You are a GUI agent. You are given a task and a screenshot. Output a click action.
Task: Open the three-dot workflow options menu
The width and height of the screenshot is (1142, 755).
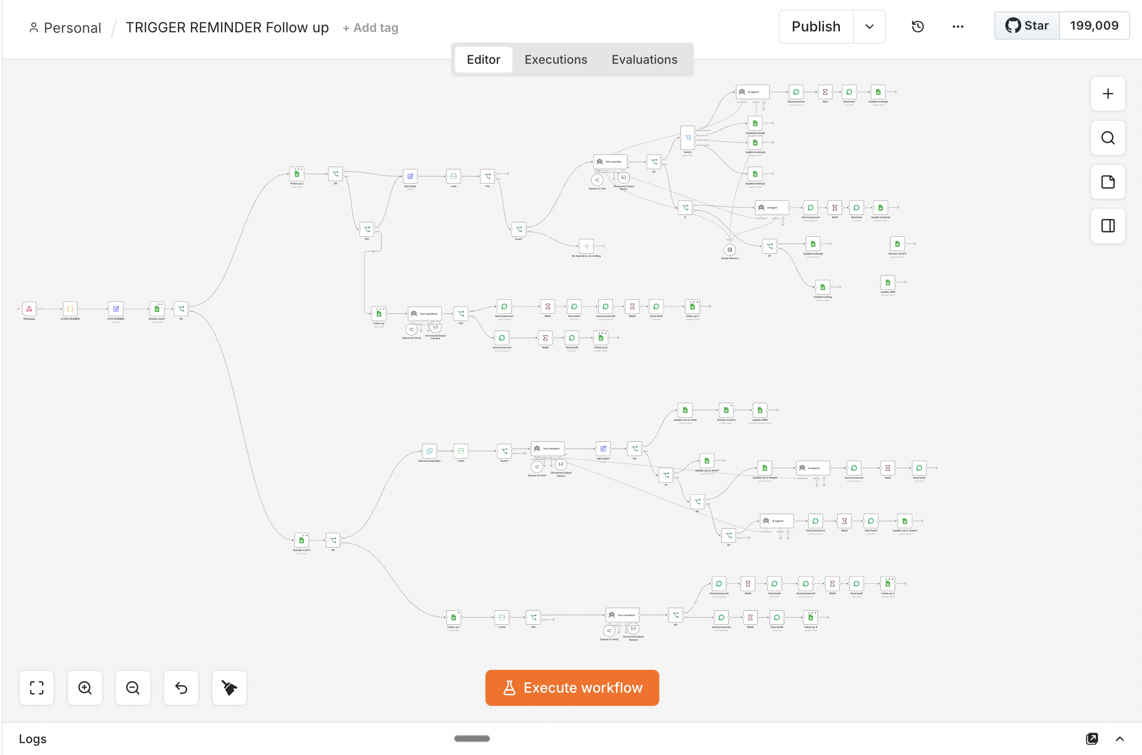tap(957, 26)
